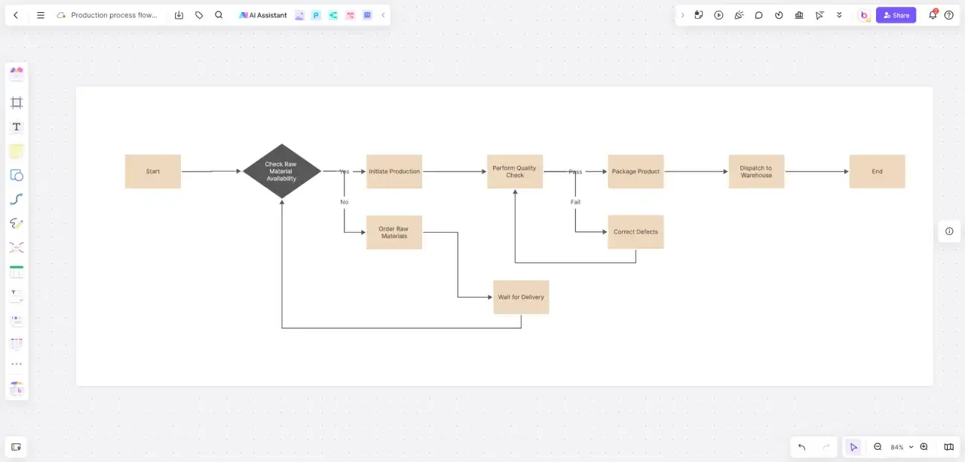
Task: Open the AI Assistant
Action: 263,15
